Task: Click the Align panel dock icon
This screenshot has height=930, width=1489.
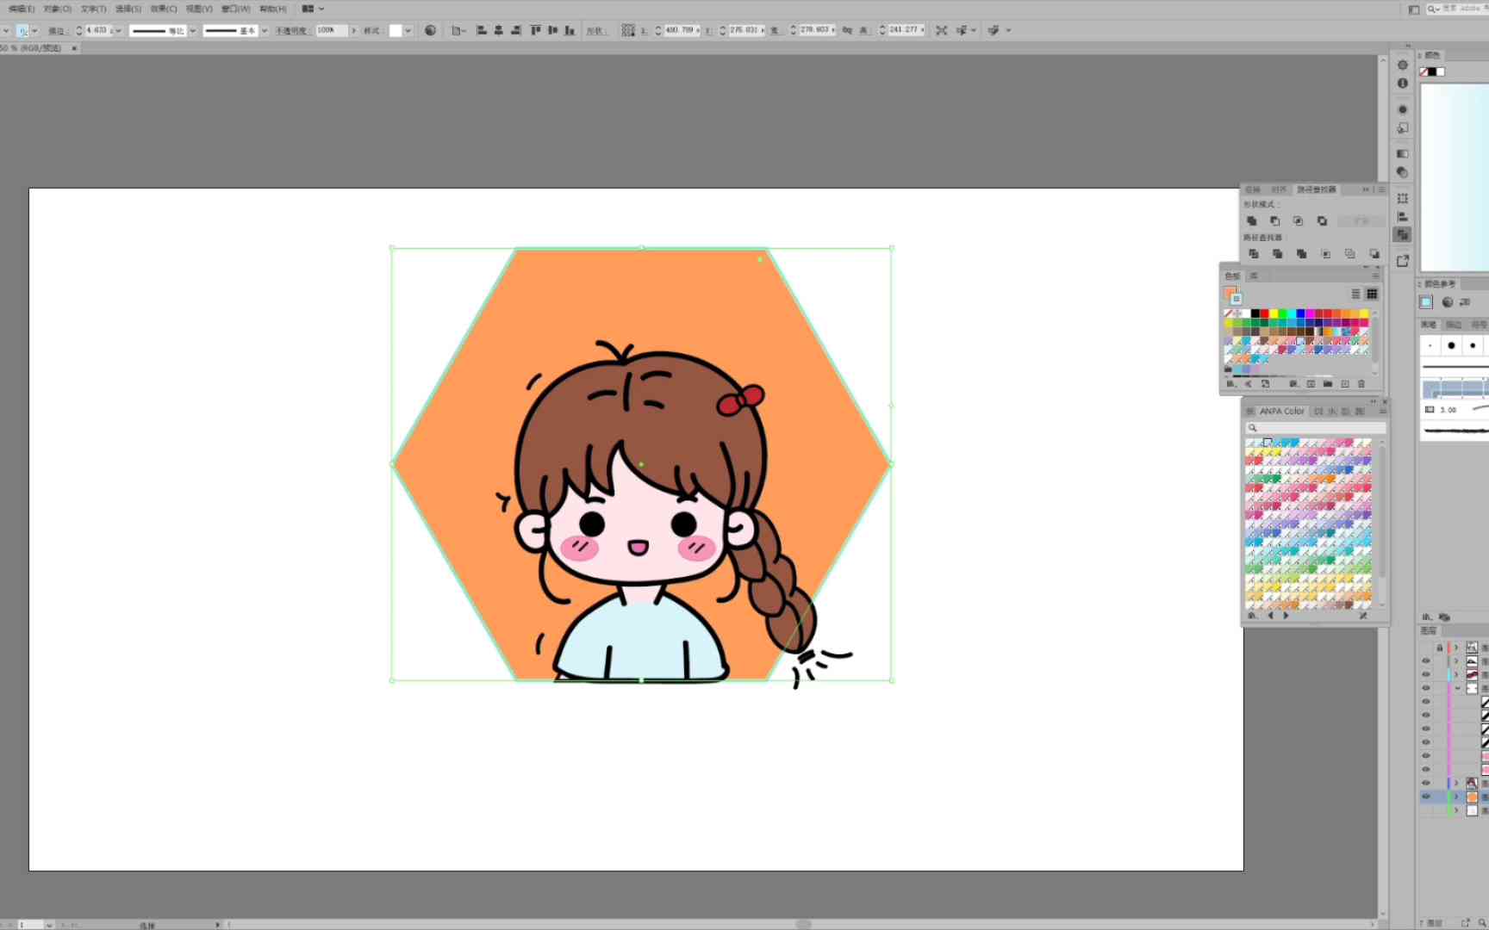Action: pyautogui.click(x=1403, y=217)
